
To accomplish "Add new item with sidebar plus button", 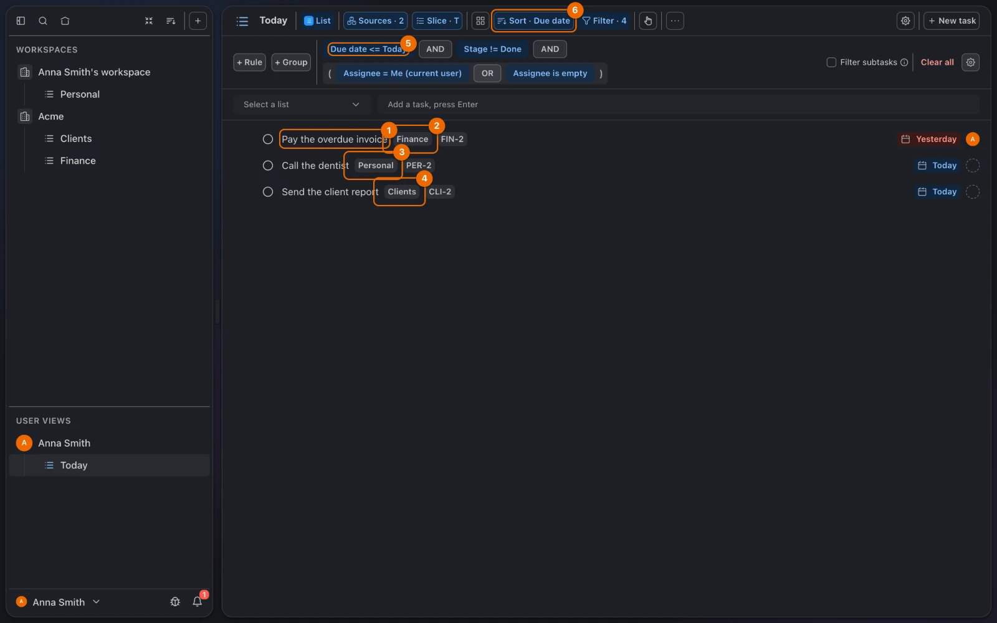I will 198,21.
